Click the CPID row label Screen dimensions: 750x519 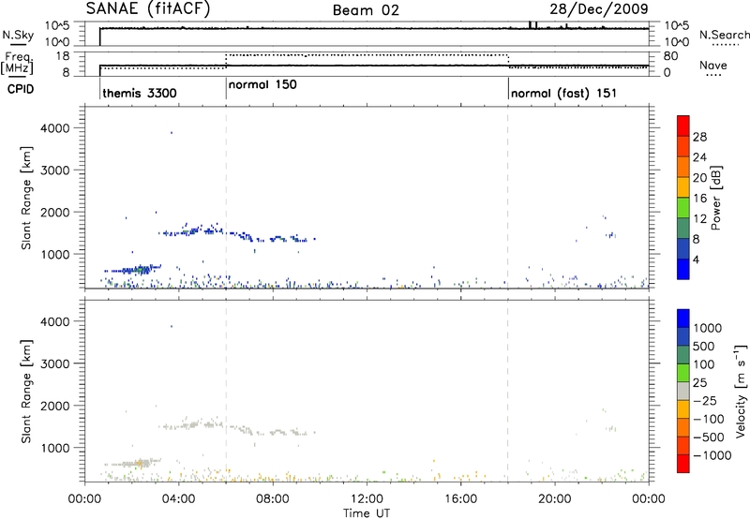pyautogui.click(x=21, y=89)
